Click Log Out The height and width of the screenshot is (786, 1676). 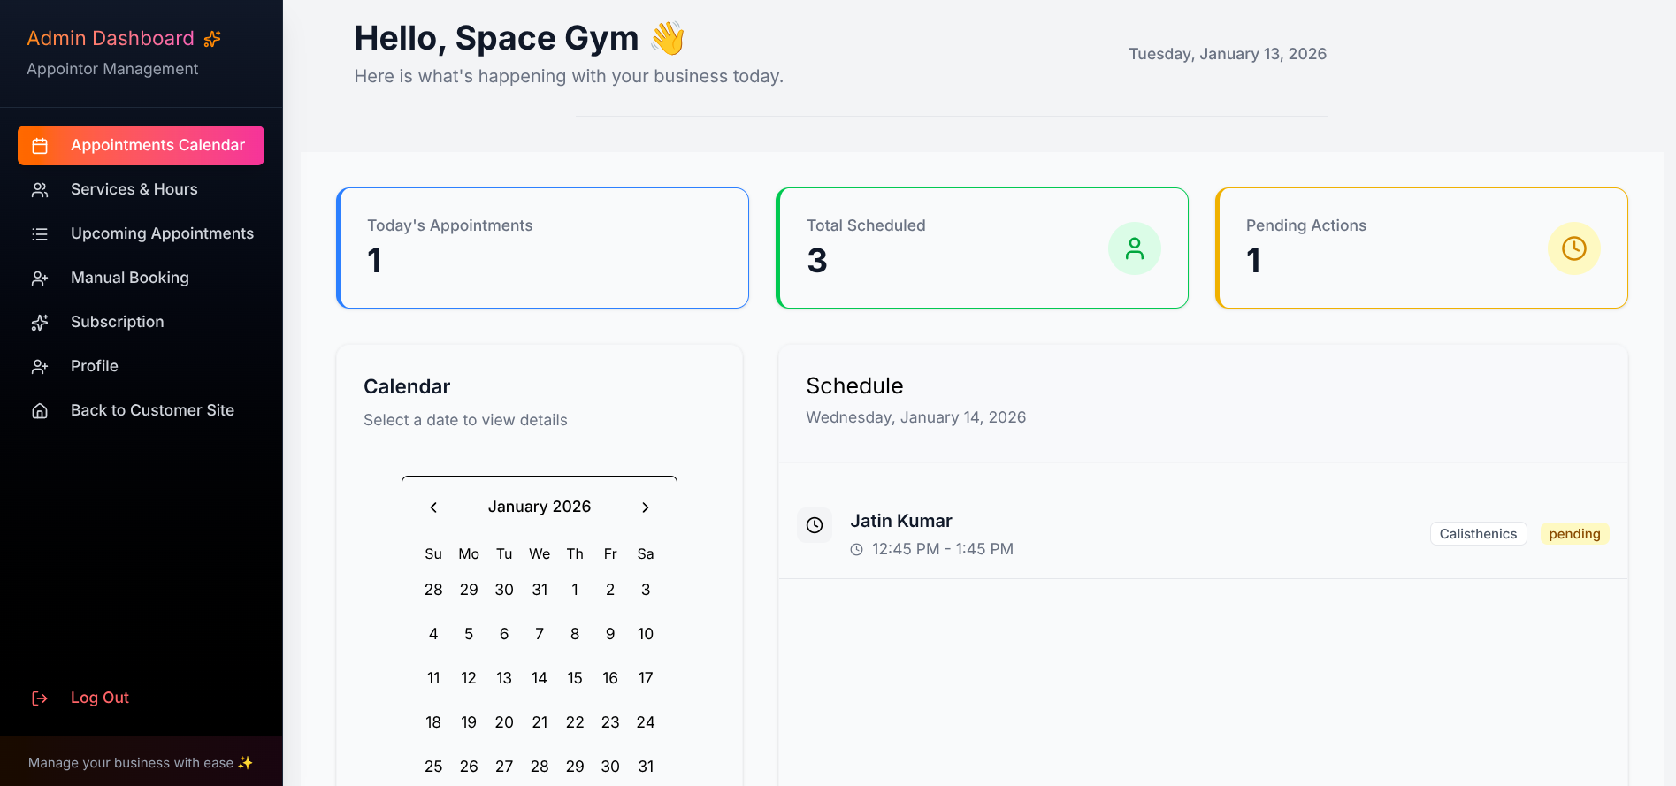point(141,698)
